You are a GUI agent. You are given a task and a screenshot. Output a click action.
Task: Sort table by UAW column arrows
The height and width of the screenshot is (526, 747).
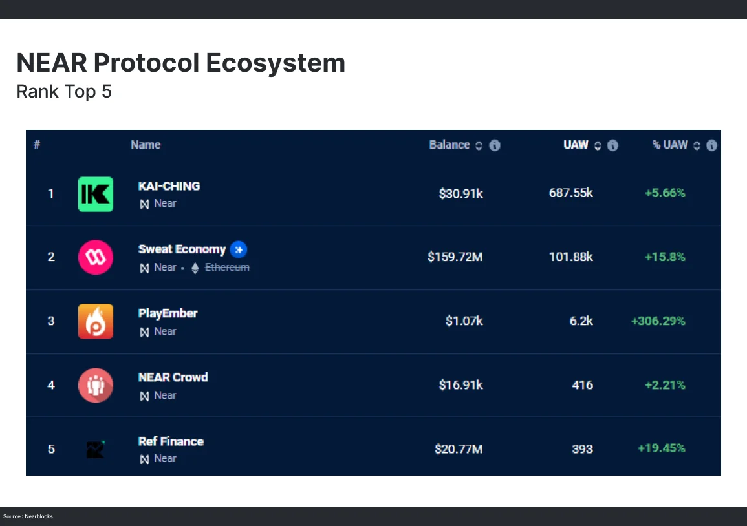[598, 145]
